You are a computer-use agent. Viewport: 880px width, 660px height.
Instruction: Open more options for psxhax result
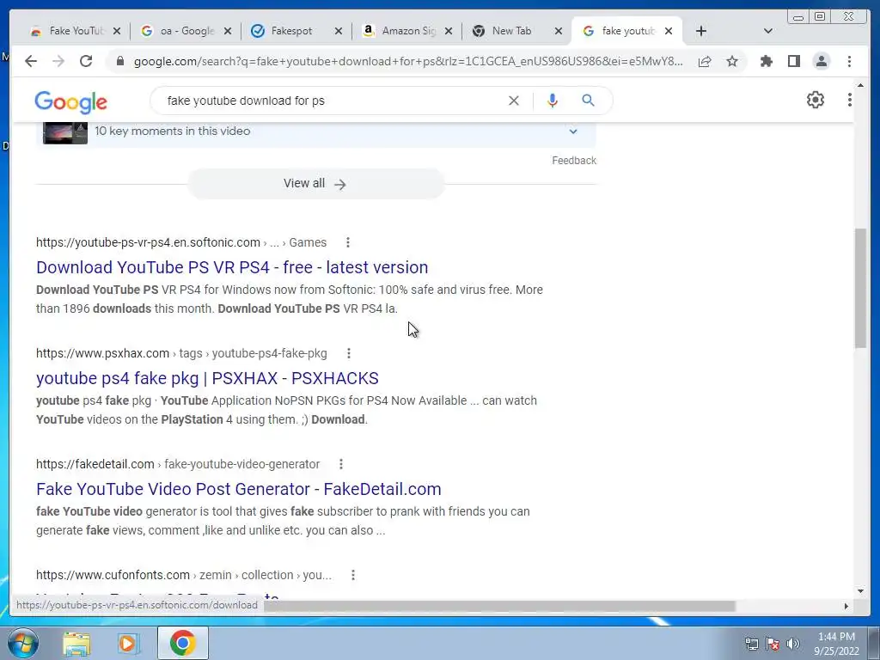[x=349, y=353]
